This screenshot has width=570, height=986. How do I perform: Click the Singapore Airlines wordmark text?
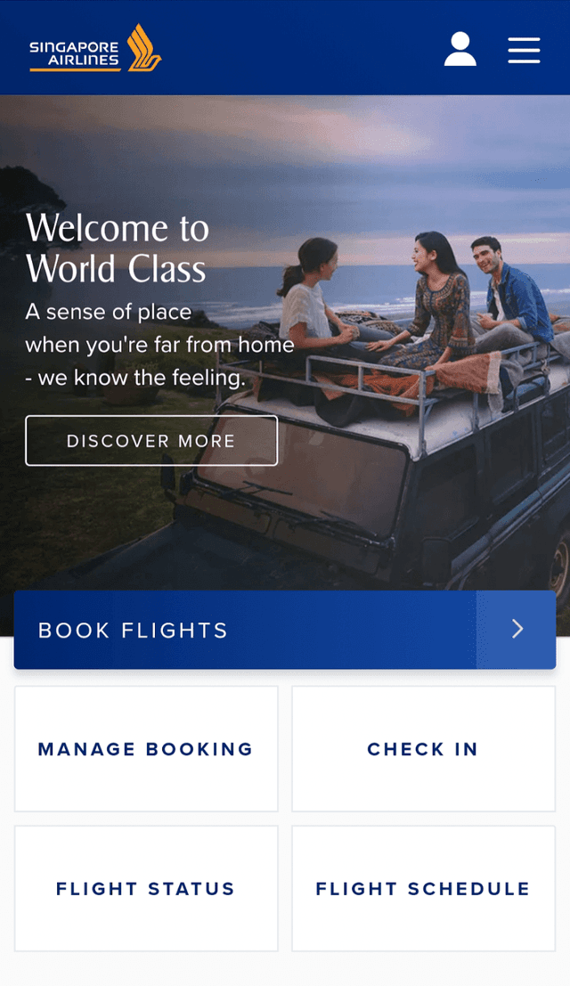coord(75,54)
